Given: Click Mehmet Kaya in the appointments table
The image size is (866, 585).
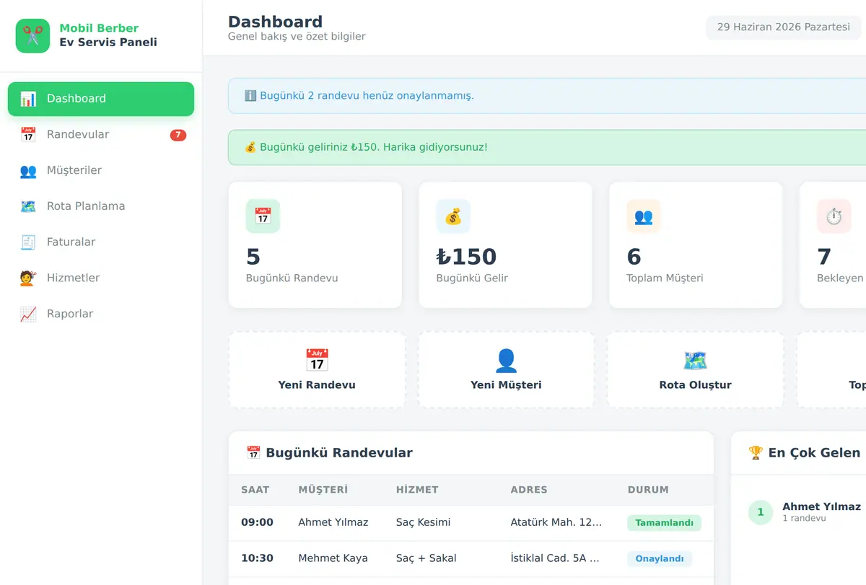Looking at the screenshot, I should click(333, 558).
